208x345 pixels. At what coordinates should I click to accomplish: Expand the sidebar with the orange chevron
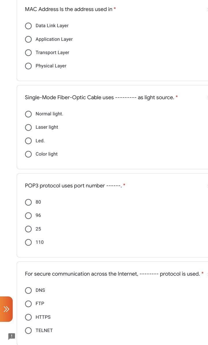[x=6, y=309]
